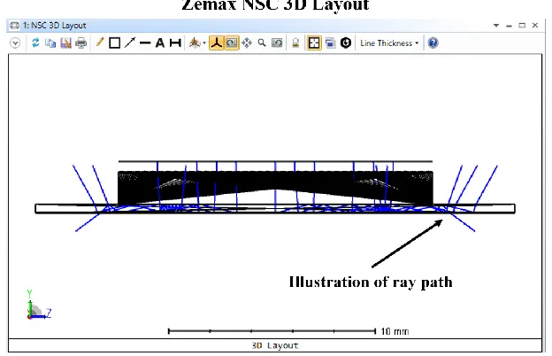Open the camera view dropdown arrow

coord(204,43)
